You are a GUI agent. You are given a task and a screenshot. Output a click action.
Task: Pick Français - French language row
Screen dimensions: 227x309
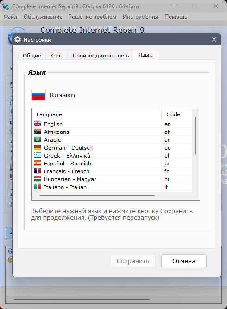(112, 171)
